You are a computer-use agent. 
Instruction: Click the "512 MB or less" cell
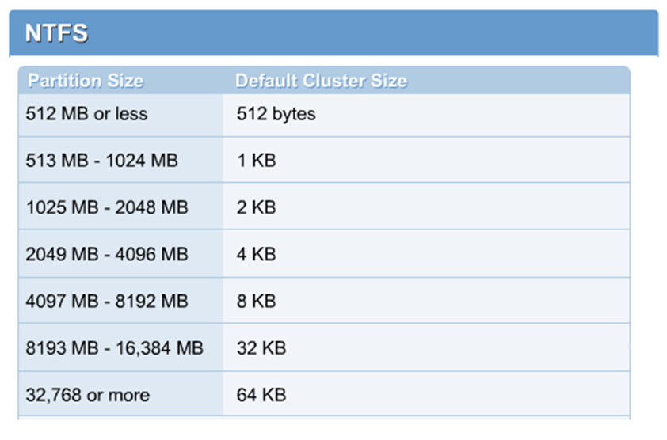86,114
